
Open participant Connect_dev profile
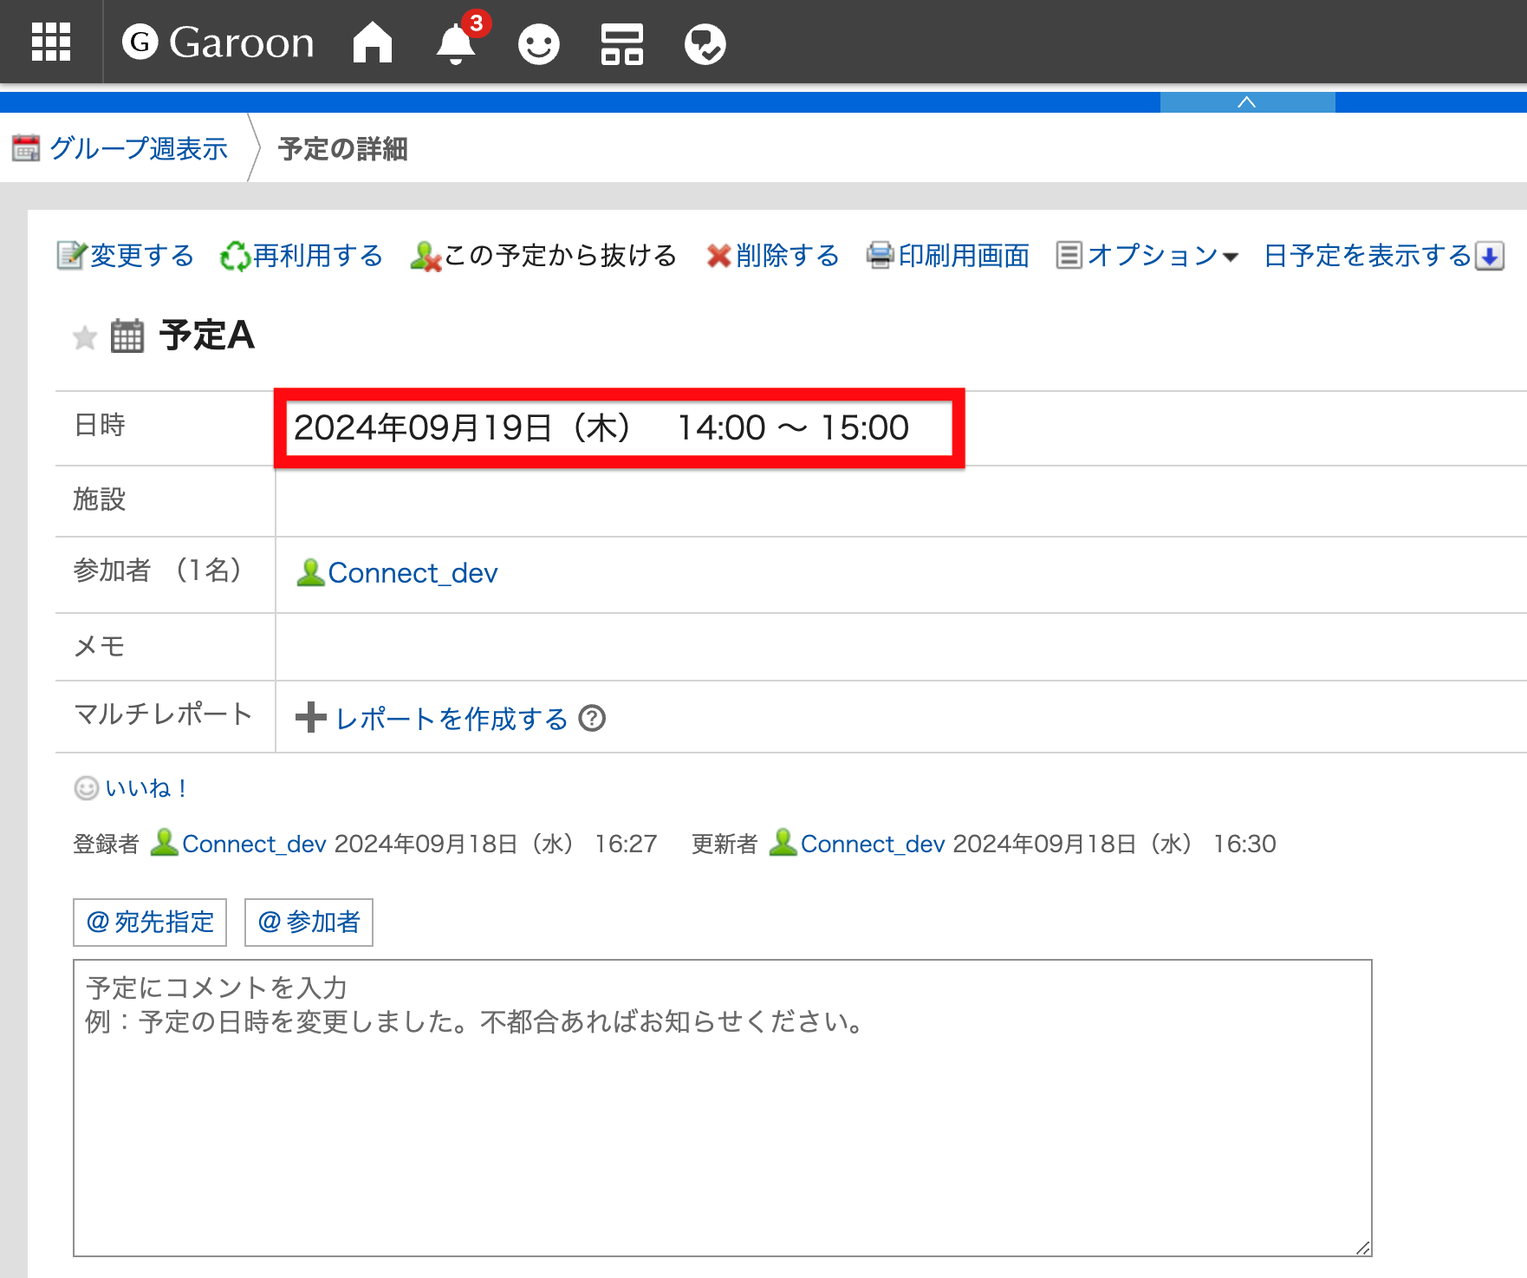(x=413, y=573)
